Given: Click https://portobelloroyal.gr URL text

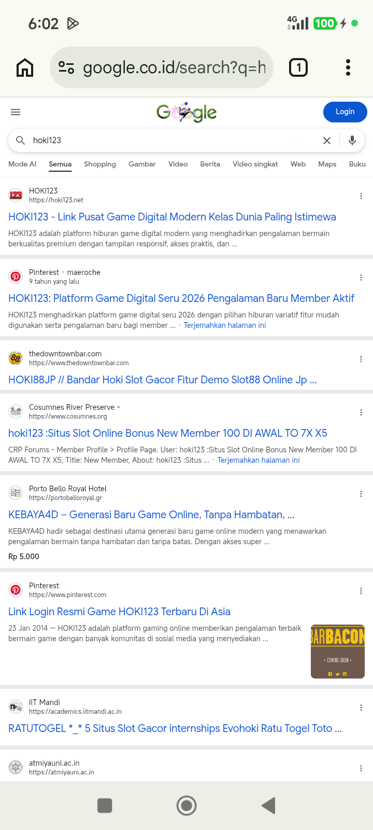Looking at the screenshot, I should (x=65, y=498).
